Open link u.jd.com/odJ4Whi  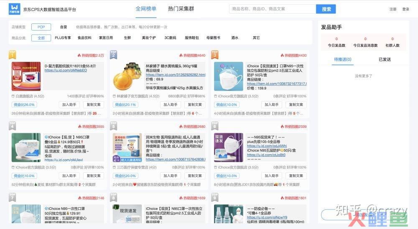coord(267,146)
